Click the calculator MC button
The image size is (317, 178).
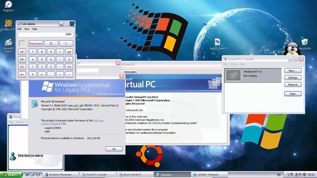[22, 52]
